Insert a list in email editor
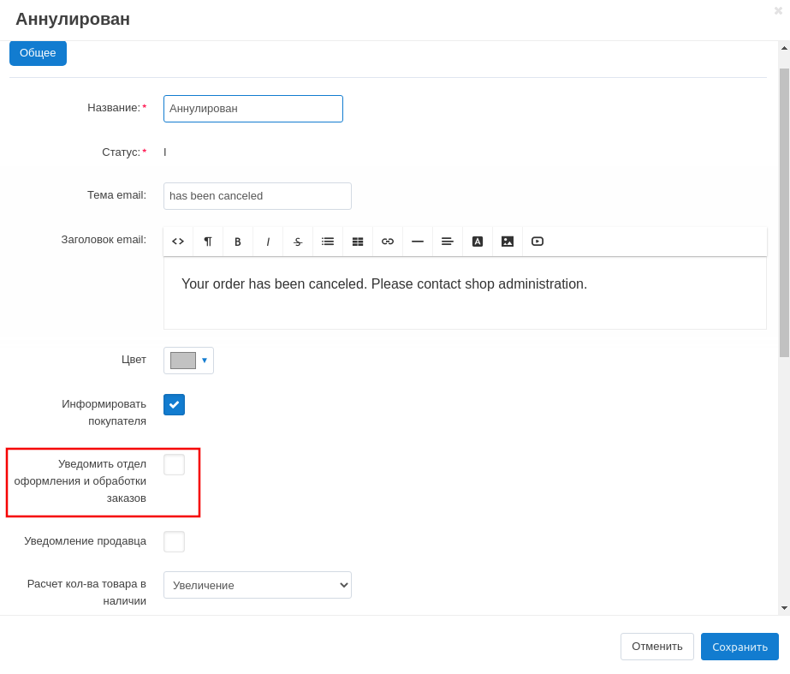The image size is (790, 674). tap(328, 242)
